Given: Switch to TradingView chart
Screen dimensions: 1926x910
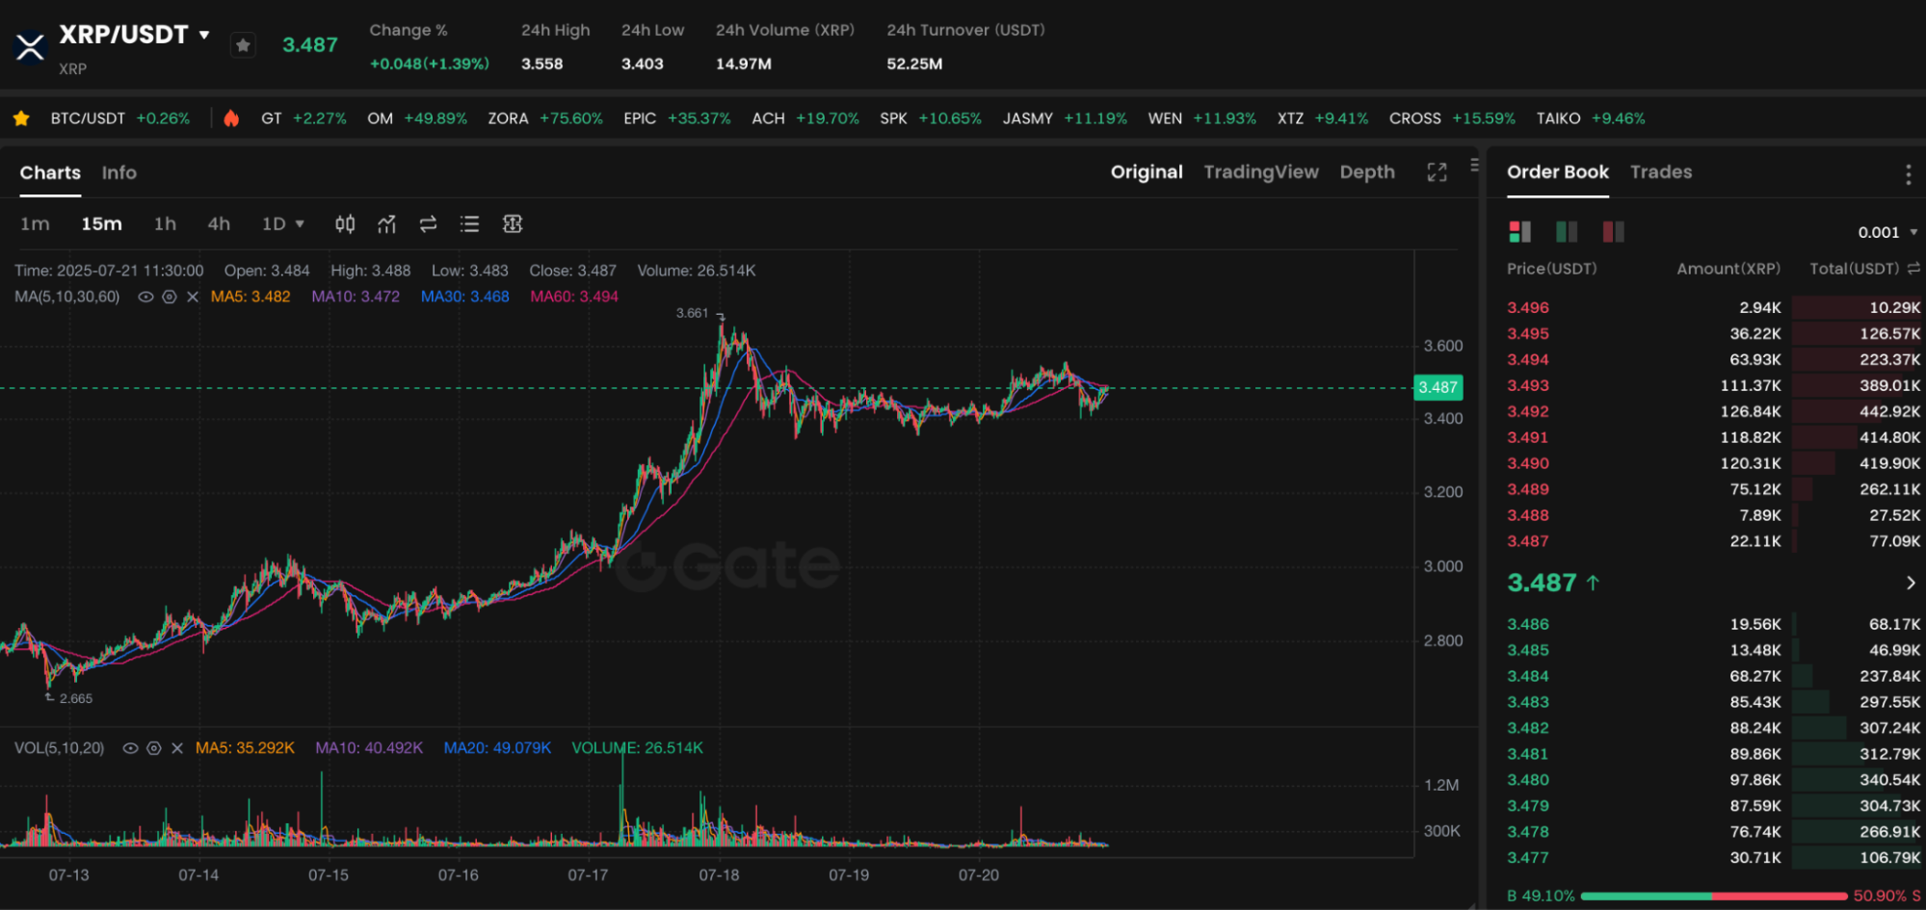Looking at the screenshot, I should coord(1261,171).
